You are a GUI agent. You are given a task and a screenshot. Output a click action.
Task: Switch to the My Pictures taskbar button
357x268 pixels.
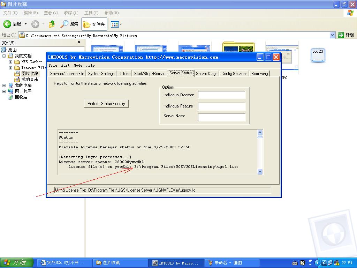(x=120, y=263)
